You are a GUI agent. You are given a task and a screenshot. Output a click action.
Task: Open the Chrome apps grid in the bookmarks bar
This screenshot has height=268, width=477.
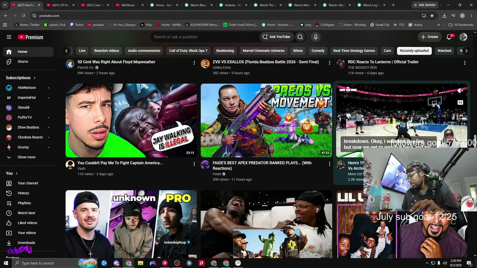(x=5, y=25)
